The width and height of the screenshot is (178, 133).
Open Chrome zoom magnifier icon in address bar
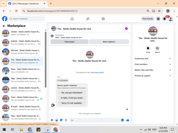pyautogui.click(x=148, y=11)
